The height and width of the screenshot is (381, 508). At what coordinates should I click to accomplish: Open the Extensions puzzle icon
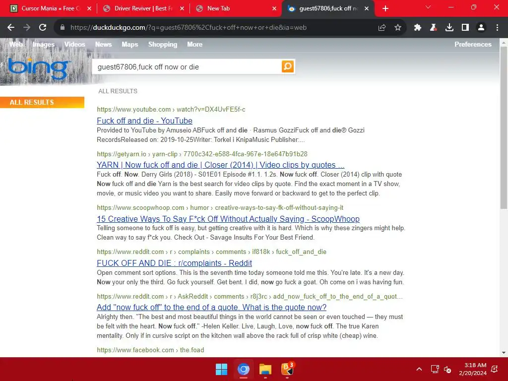[x=418, y=28]
